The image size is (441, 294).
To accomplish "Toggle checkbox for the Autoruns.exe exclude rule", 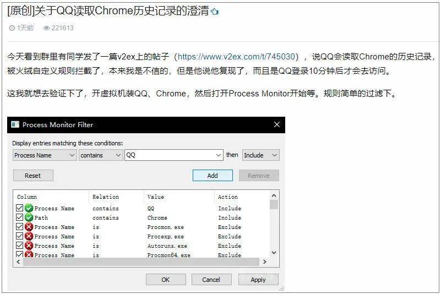I will click(x=19, y=246).
